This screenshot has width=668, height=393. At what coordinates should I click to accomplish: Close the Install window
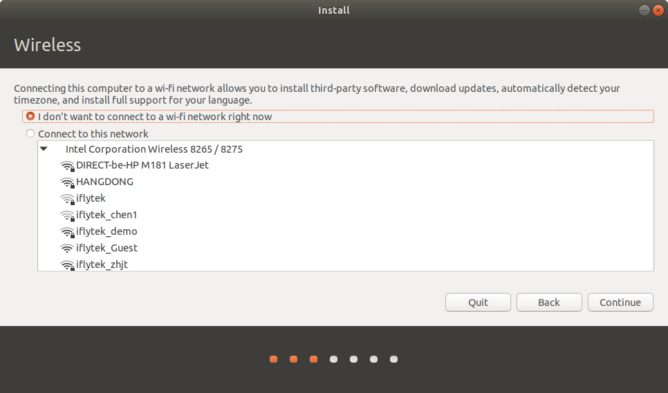[658, 10]
